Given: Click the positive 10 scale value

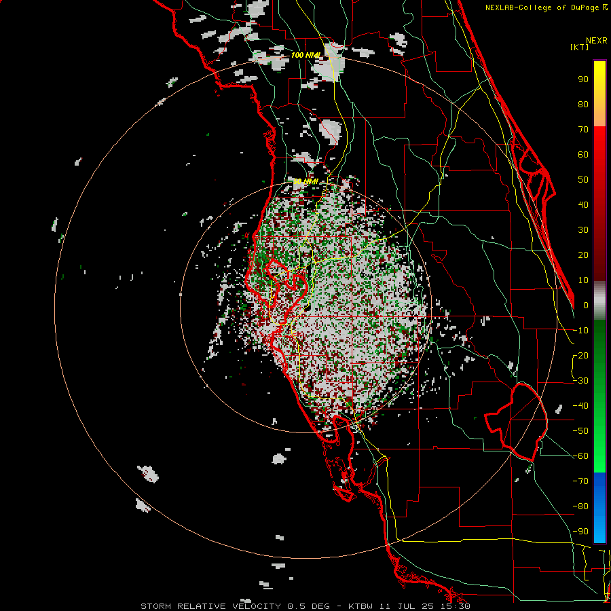Looking at the screenshot, I should 583,280.
